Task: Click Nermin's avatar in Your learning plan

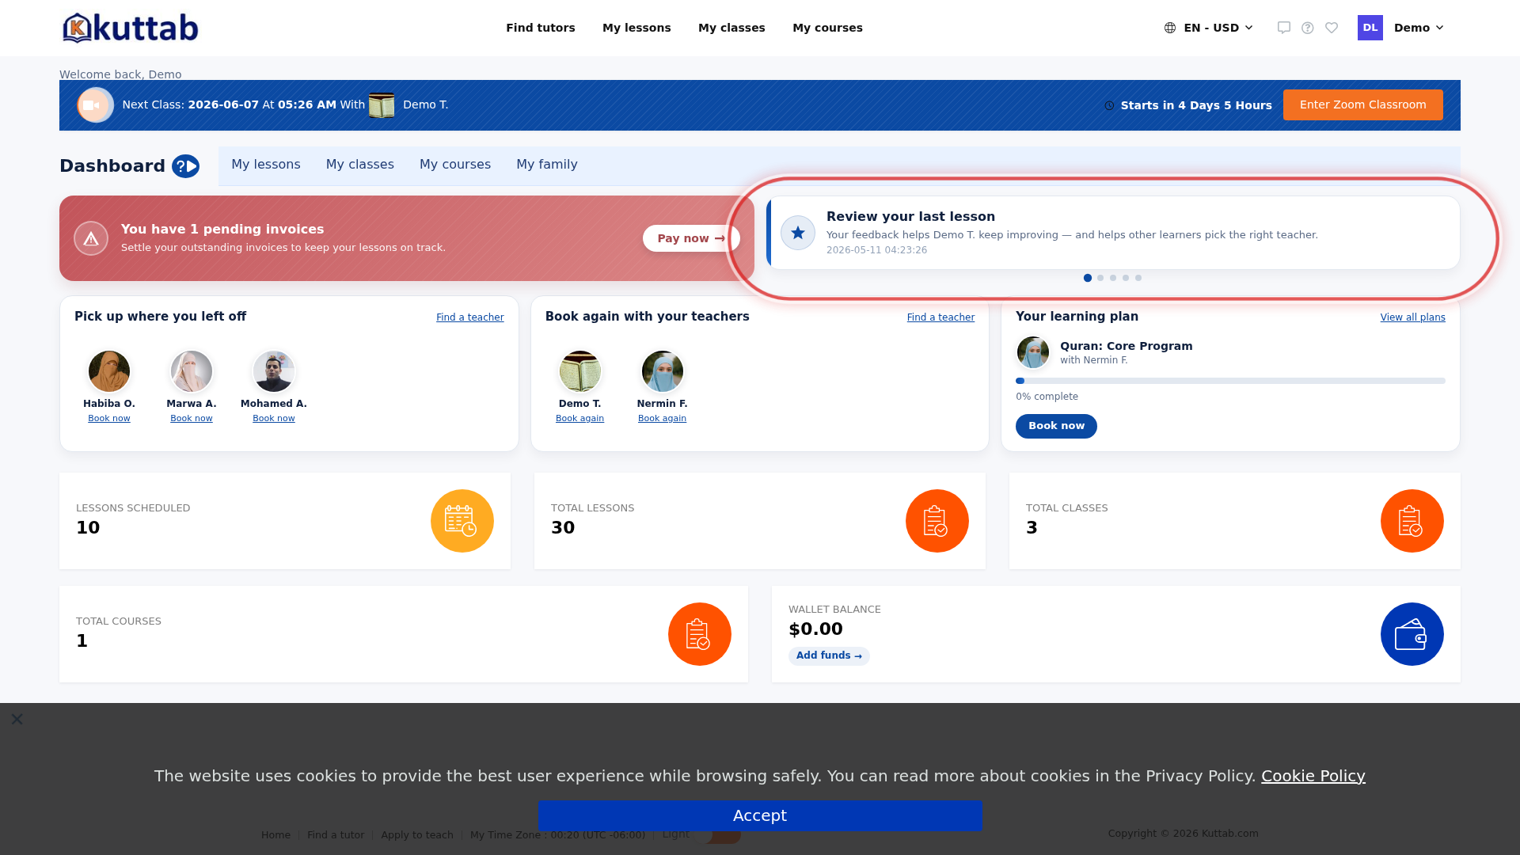Action: tap(1033, 352)
